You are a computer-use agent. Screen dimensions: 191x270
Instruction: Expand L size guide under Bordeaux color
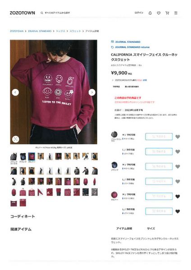[128, 213]
